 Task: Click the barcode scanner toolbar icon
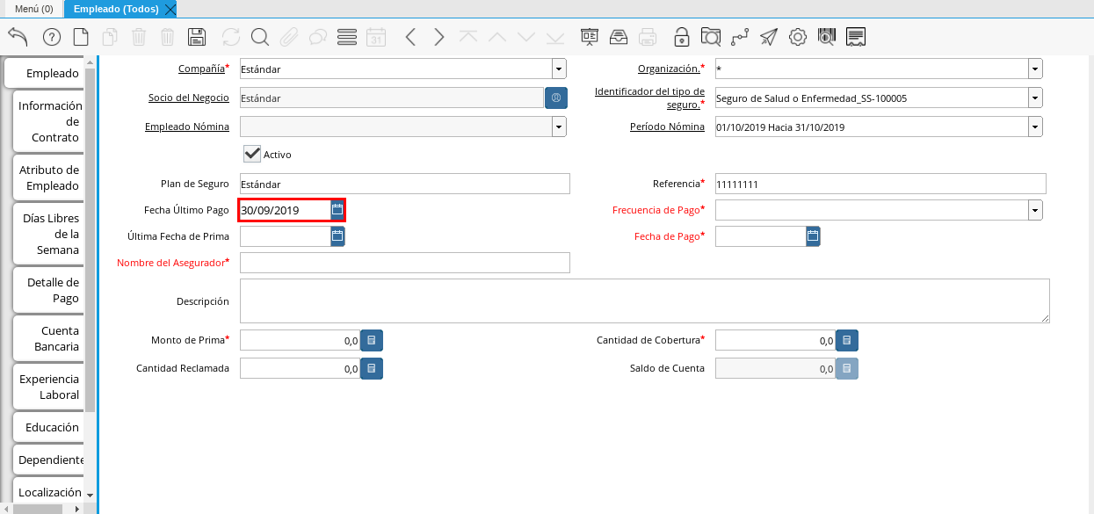[827, 37]
